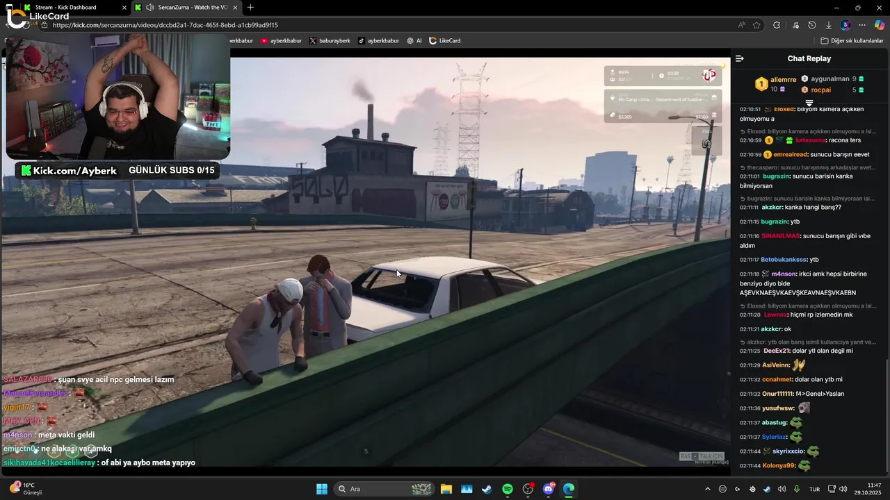Click the DeeEx21 username in chat

click(x=777, y=351)
